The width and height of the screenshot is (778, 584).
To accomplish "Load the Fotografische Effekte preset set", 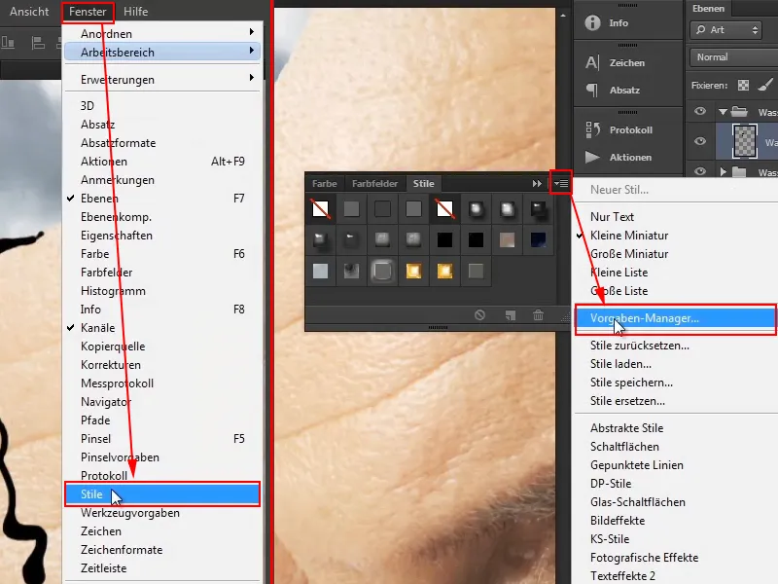I will coord(644,558).
